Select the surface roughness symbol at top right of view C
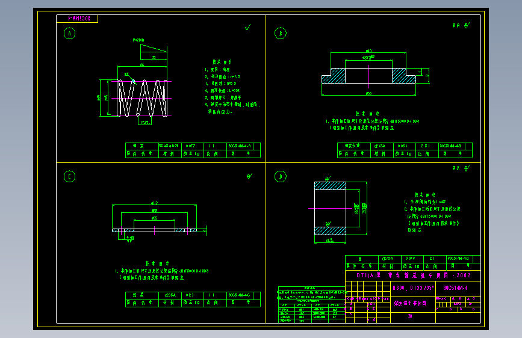This screenshot has width=522, height=338. [x=249, y=176]
